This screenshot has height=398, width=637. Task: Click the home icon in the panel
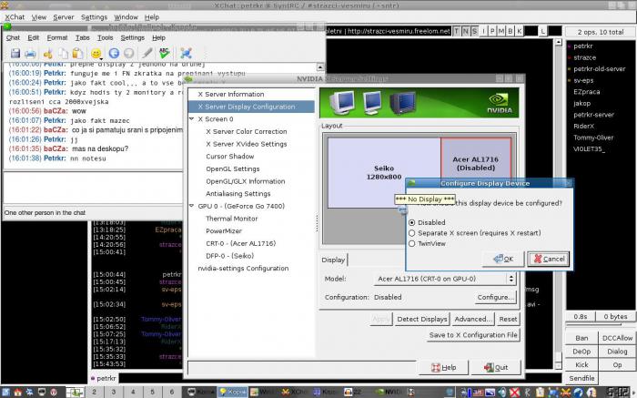coord(17,393)
